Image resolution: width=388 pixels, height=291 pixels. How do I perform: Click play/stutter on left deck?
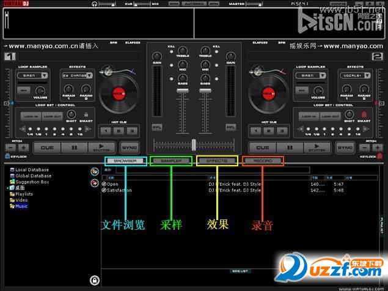pyautogui.click(x=101, y=147)
